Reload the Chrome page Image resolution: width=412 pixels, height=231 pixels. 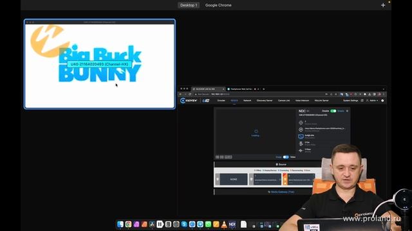pyautogui.click(x=190, y=94)
